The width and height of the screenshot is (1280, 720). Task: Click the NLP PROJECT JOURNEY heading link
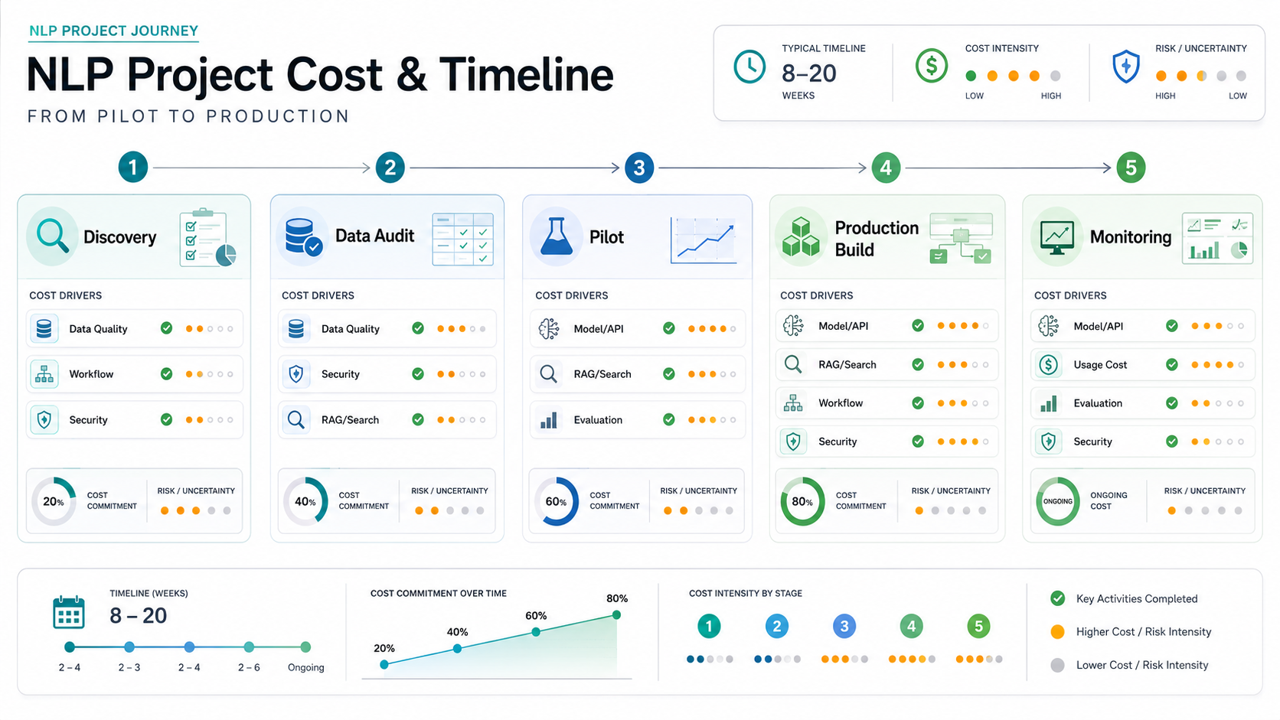(x=113, y=31)
